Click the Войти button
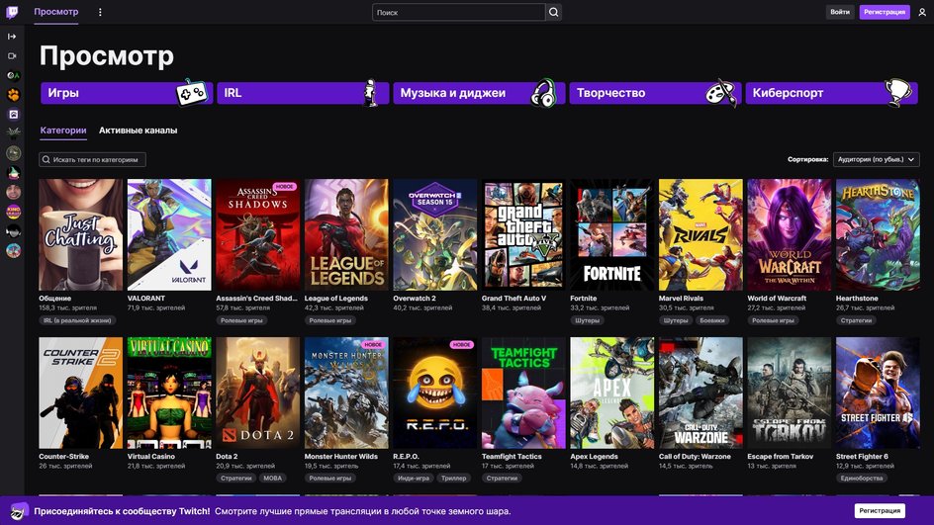This screenshot has height=525, width=934. (x=840, y=12)
